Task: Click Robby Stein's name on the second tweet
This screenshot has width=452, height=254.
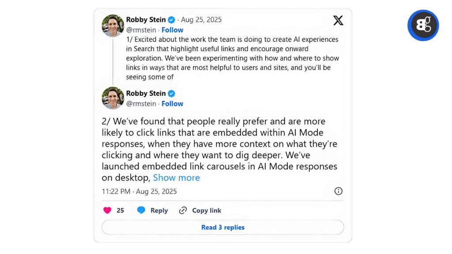Action: pyautogui.click(x=146, y=93)
